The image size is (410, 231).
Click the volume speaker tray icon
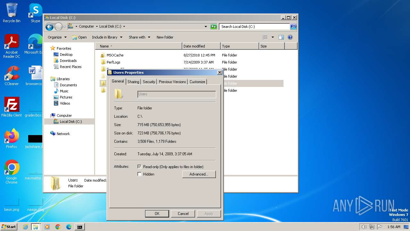coord(364,227)
